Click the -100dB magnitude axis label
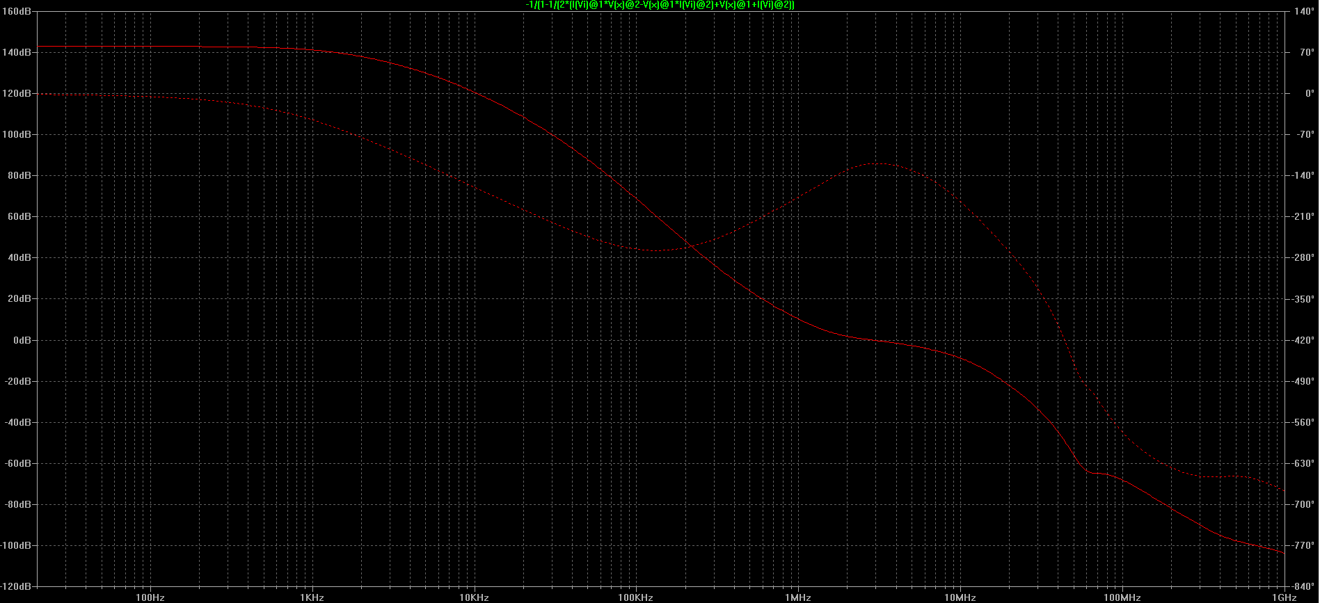Viewport: 1320px width, 603px height. [15, 545]
